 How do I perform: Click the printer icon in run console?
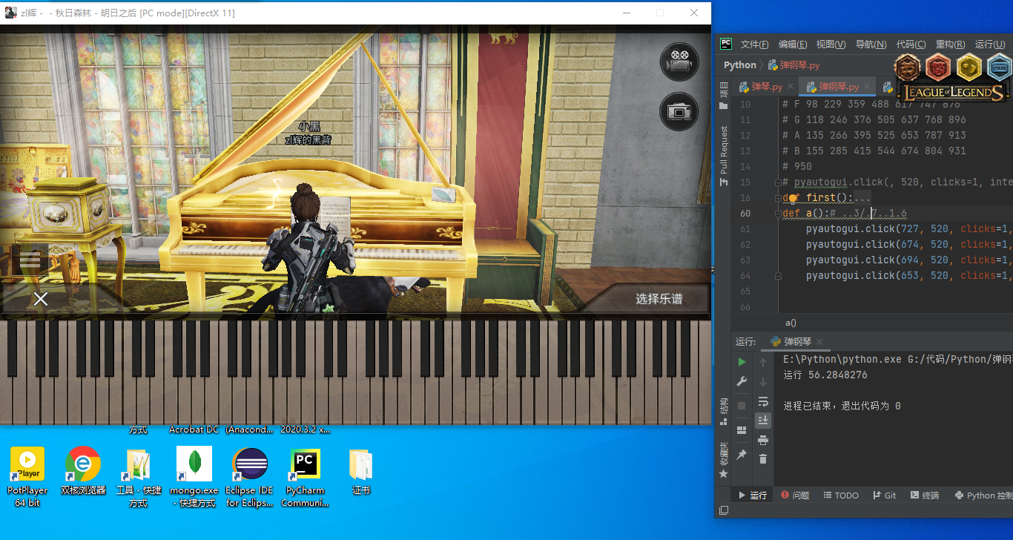click(x=763, y=440)
